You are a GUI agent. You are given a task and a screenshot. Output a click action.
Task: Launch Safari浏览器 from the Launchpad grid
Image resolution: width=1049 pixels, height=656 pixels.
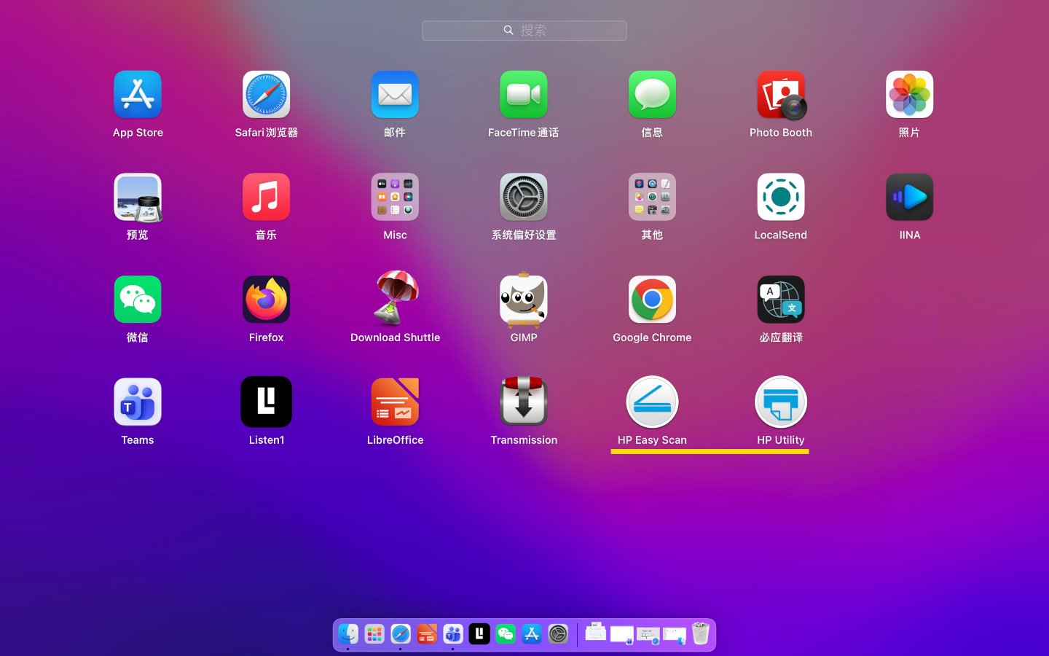pyautogui.click(x=266, y=95)
